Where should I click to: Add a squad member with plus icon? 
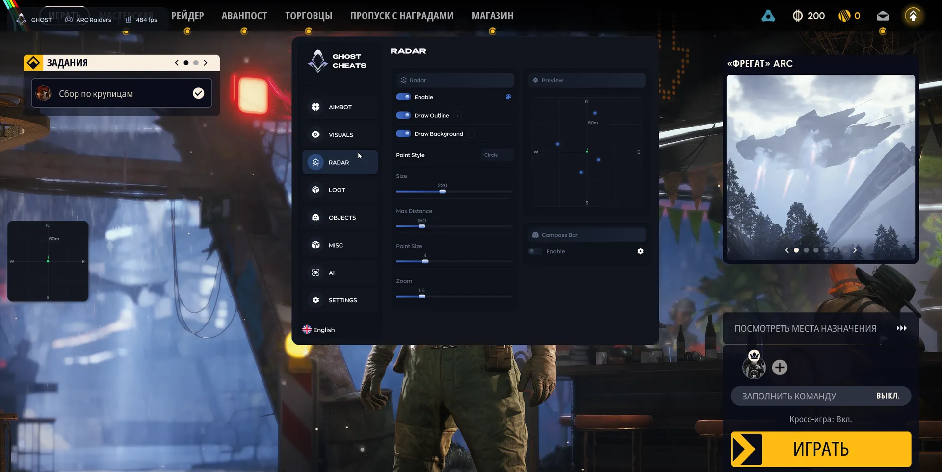click(x=780, y=367)
